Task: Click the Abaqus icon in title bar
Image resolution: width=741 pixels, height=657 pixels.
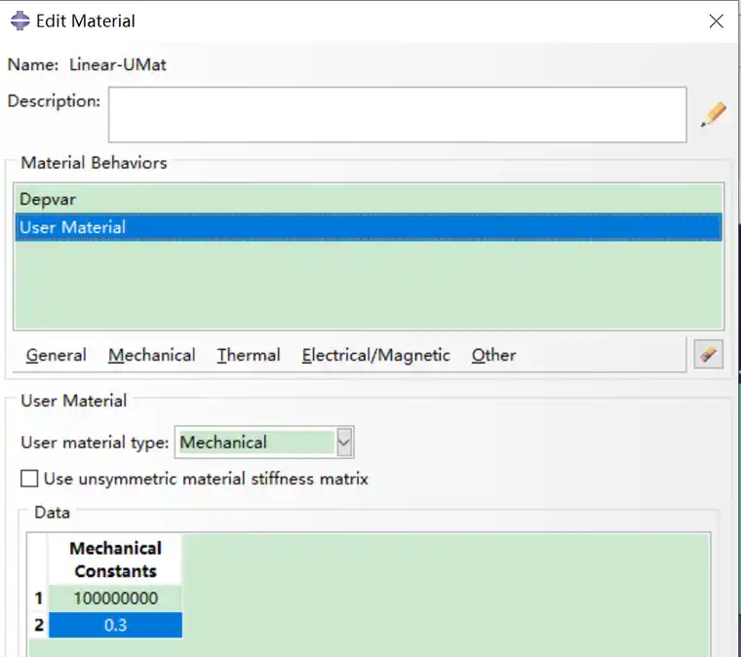Action: (19, 20)
